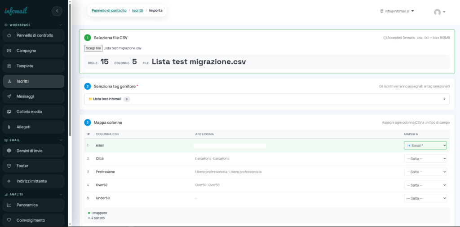Viewport: 460px width, 227px height.
Task: Open the Iscritti menu item in sidebar
Action: click(34, 81)
